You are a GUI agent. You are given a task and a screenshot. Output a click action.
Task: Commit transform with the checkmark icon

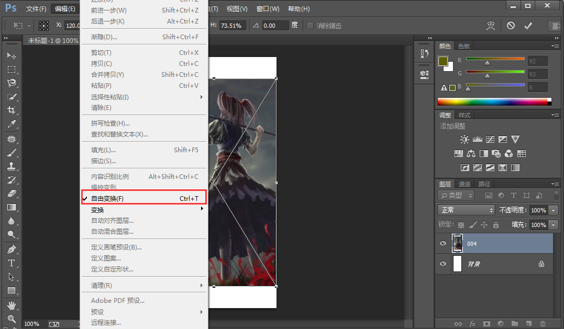pos(528,26)
